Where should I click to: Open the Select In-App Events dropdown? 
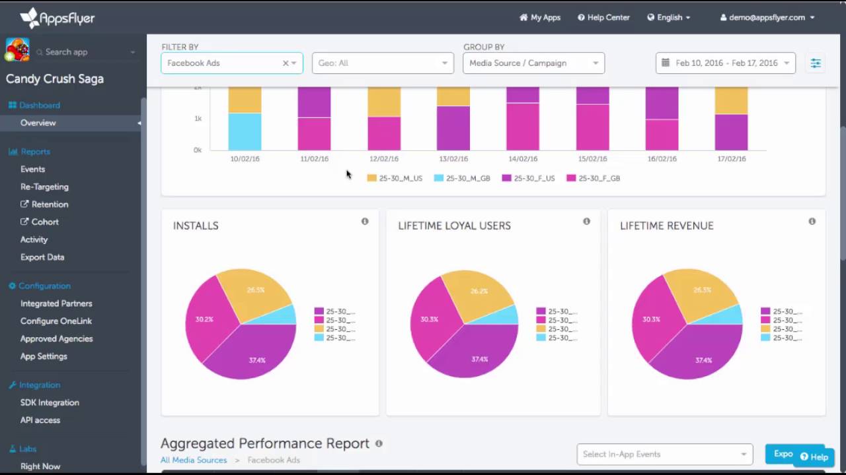664,454
